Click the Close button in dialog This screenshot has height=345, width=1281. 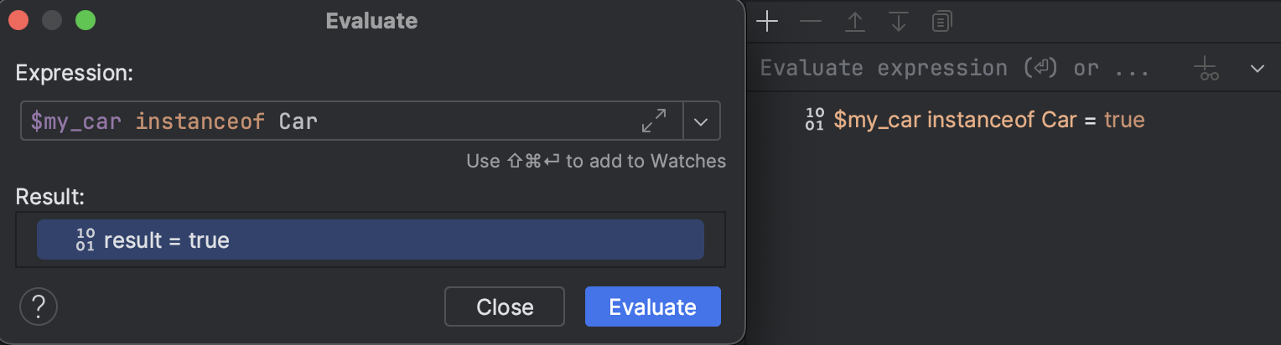[505, 306]
